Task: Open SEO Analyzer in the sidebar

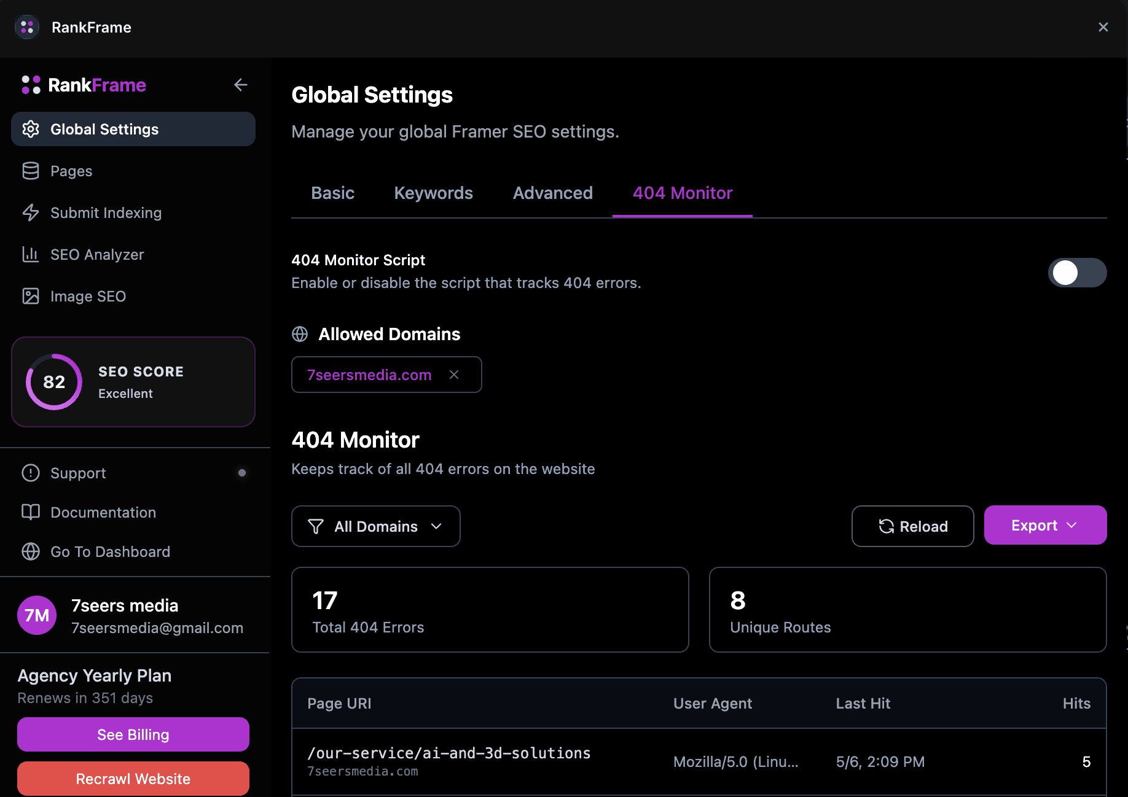Action: pos(133,254)
